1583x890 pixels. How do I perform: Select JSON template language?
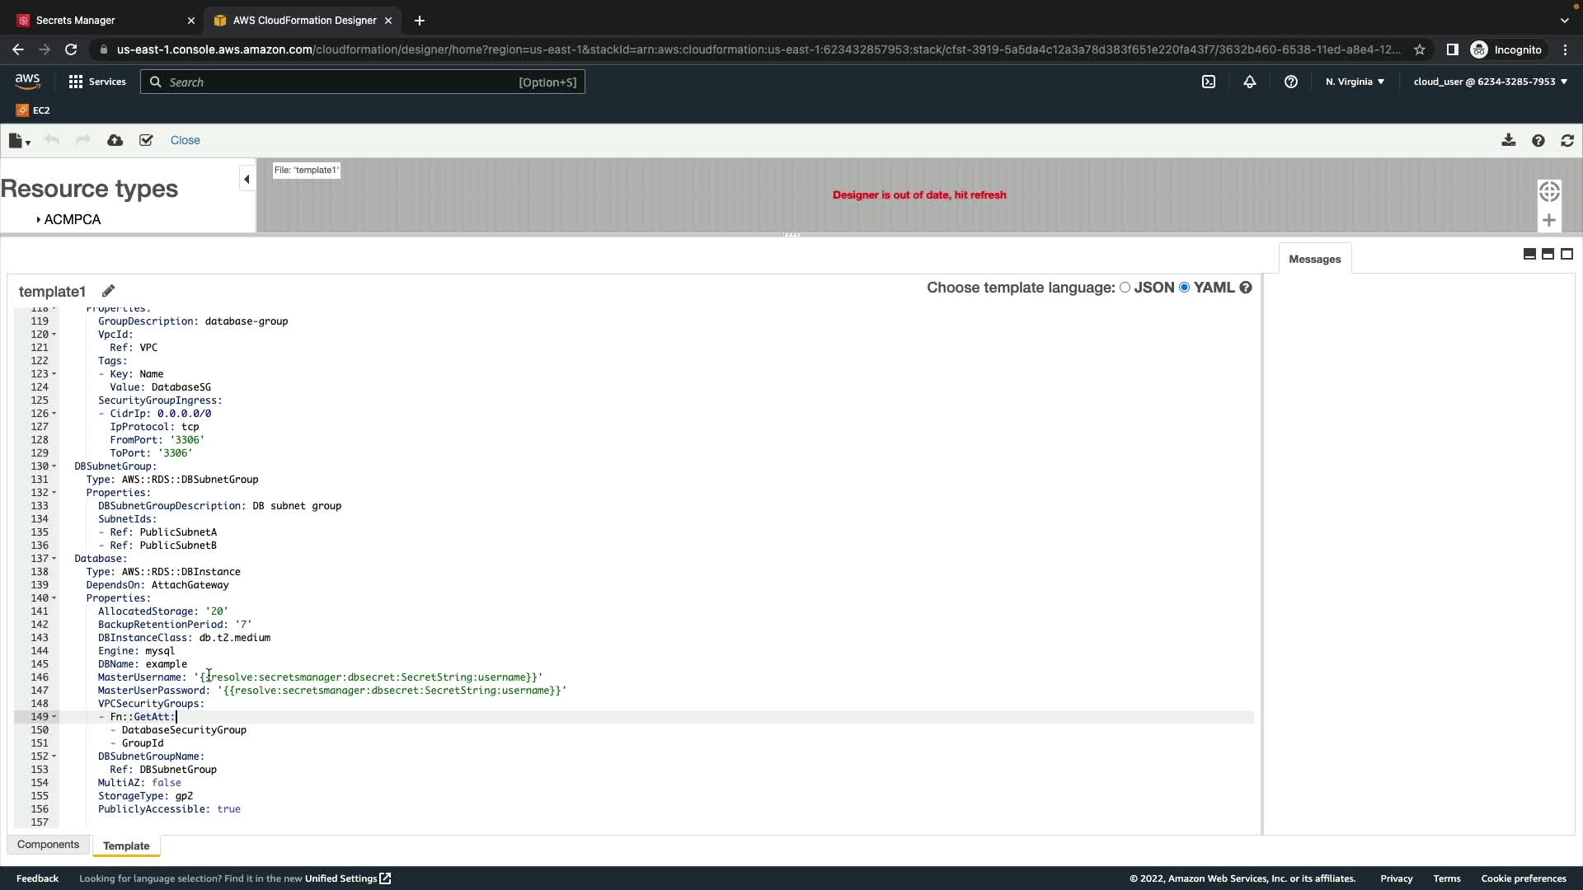click(1125, 288)
